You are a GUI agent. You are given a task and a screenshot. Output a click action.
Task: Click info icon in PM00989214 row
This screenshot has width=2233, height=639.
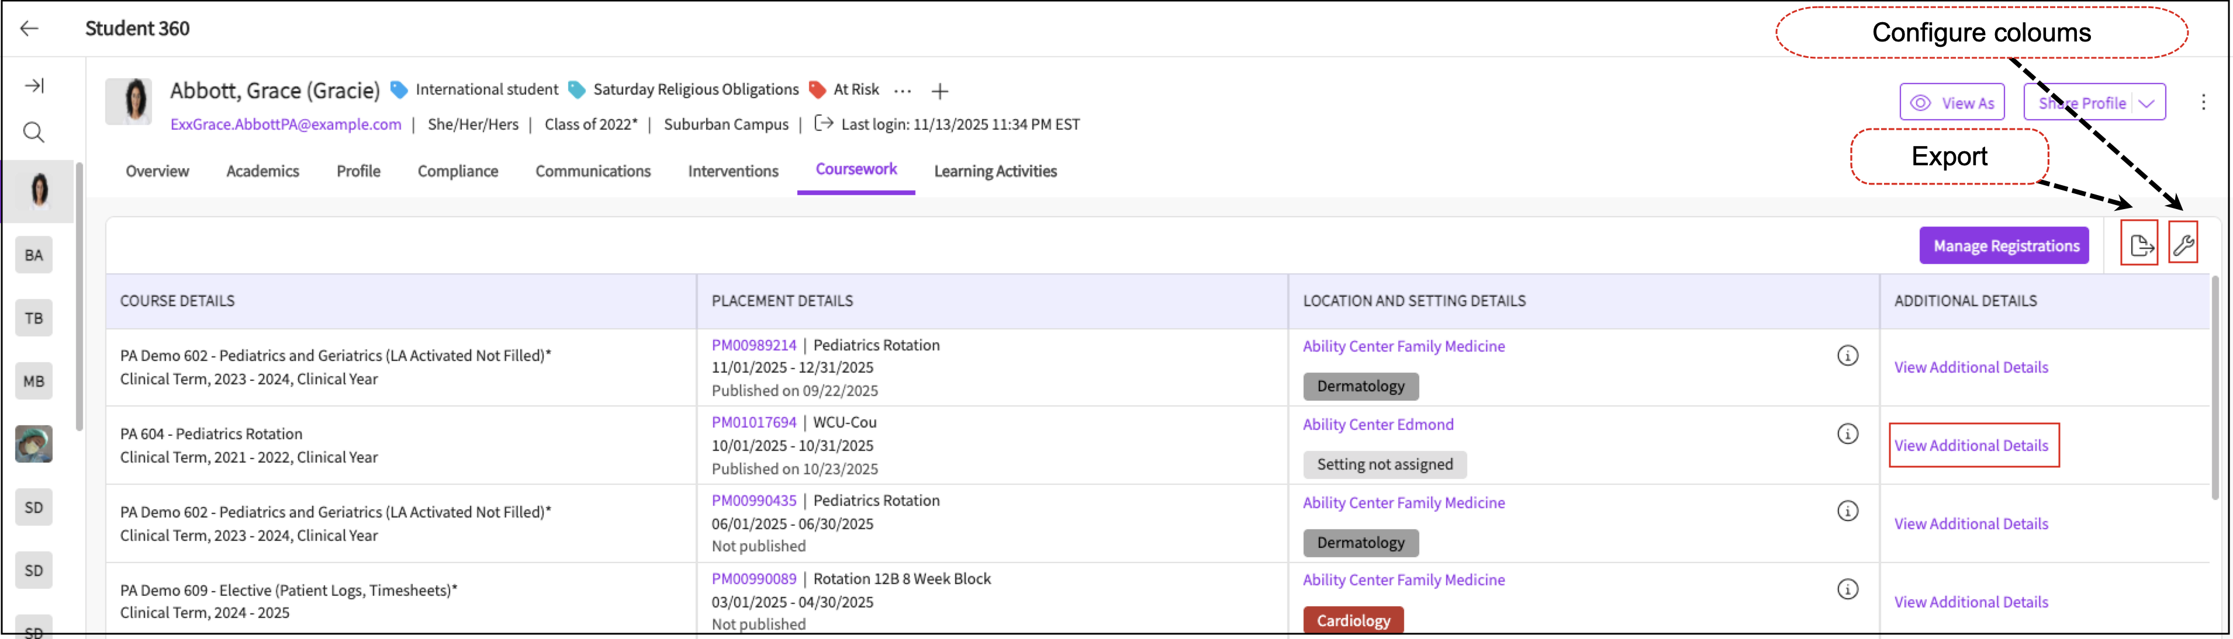click(x=1847, y=356)
